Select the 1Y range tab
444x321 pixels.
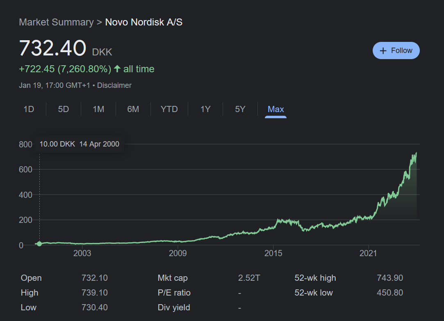click(x=205, y=109)
